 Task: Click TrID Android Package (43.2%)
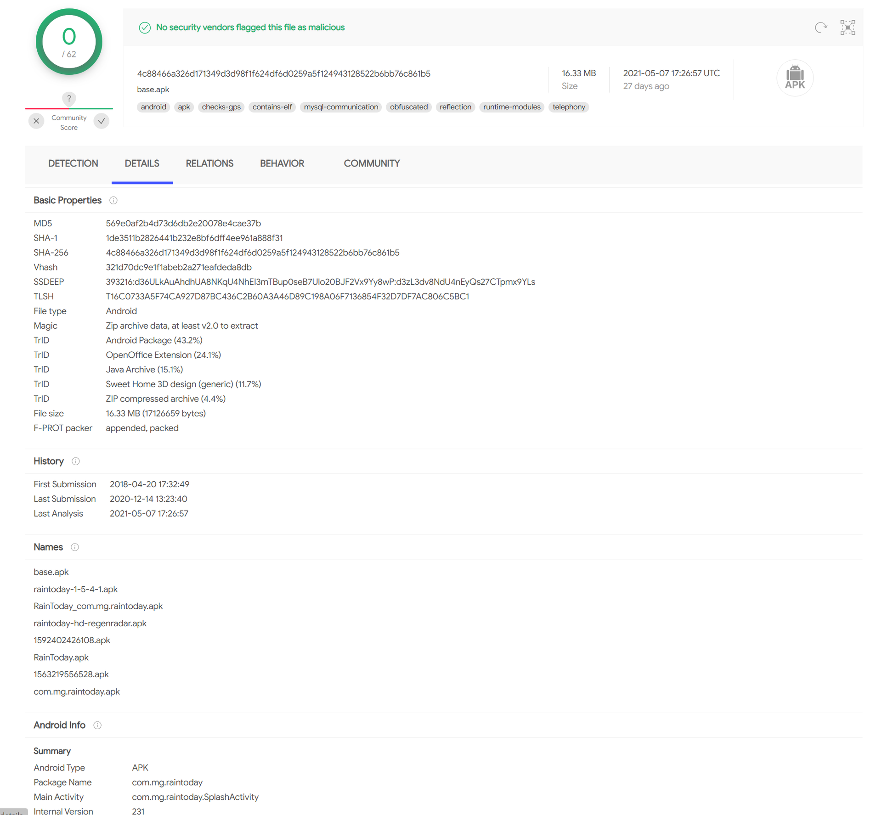click(x=154, y=341)
